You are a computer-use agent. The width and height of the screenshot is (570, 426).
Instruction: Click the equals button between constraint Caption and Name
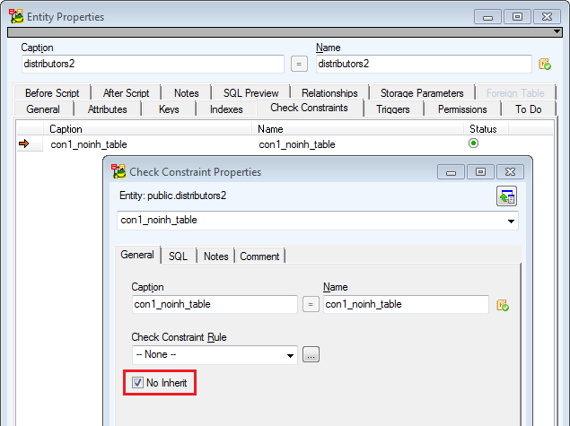pyautogui.click(x=311, y=304)
